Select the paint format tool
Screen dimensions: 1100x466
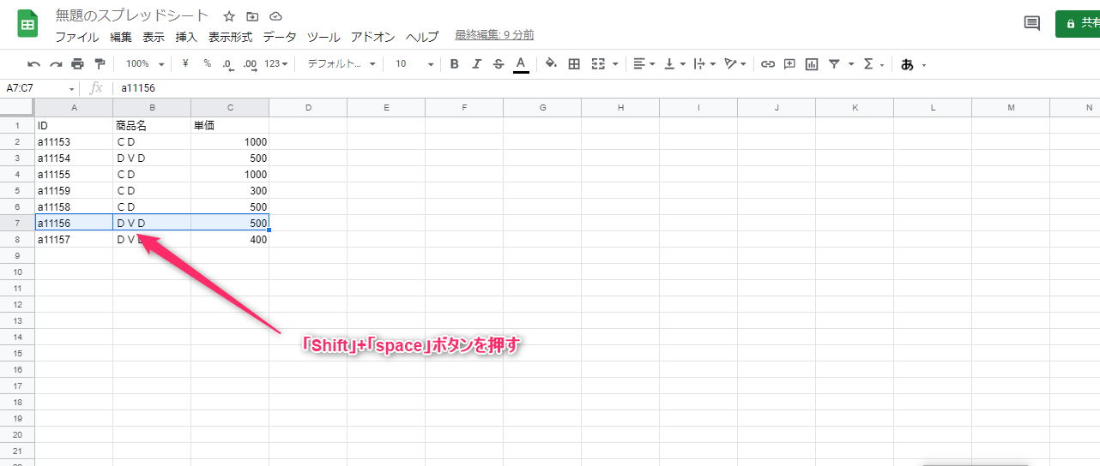tap(100, 63)
